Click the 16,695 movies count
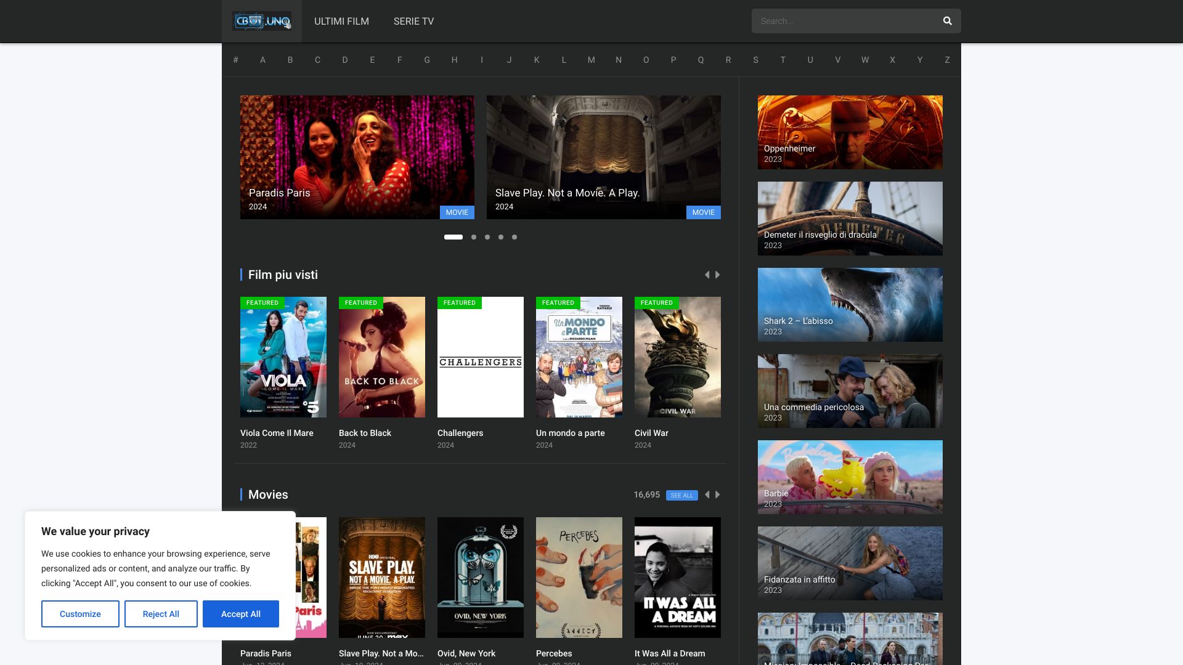The image size is (1183, 665). (x=647, y=494)
